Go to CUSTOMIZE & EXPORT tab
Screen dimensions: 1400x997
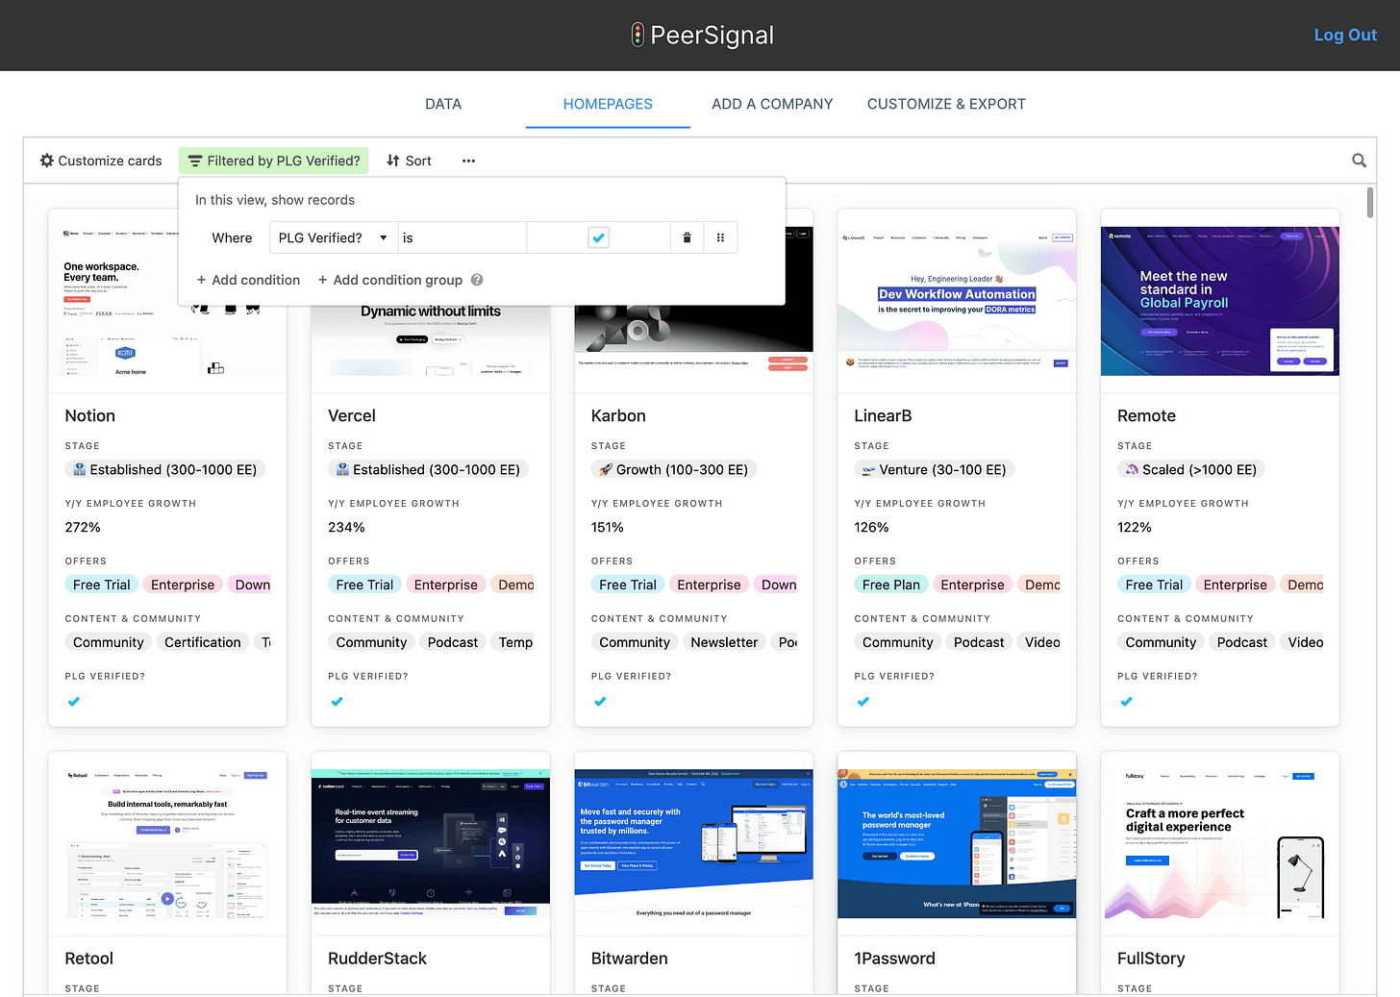[946, 104]
